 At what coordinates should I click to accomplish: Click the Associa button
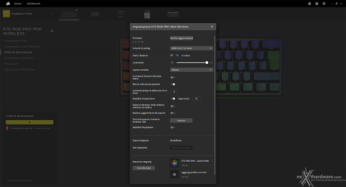coord(181,121)
